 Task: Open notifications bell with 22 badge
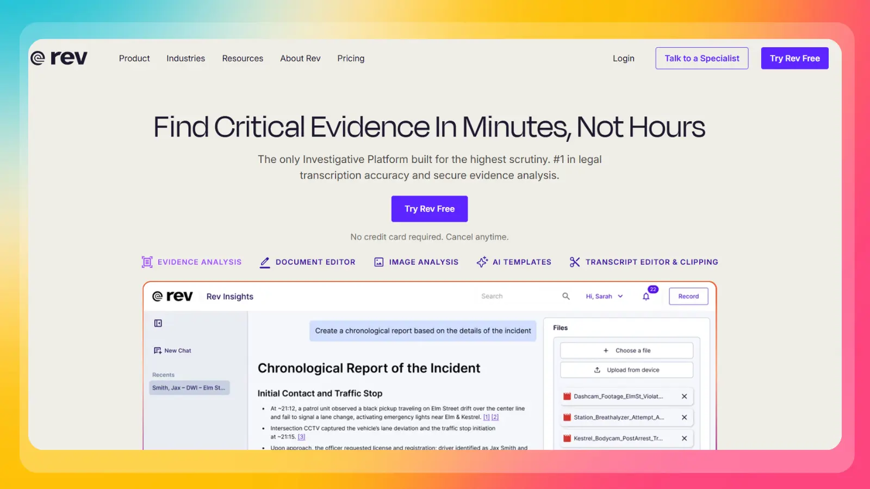tap(646, 296)
